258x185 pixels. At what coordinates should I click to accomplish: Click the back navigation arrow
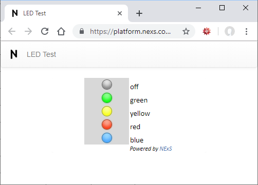pyautogui.click(x=12, y=31)
